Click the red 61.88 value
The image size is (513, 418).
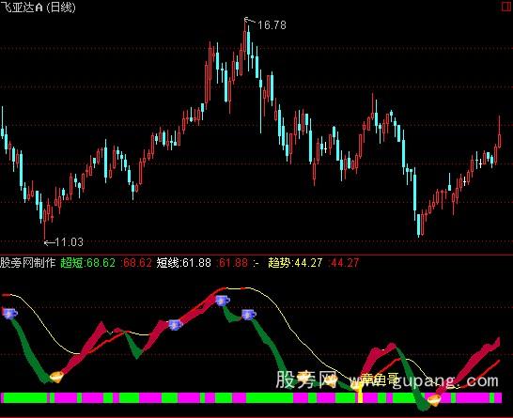point(233,263)
